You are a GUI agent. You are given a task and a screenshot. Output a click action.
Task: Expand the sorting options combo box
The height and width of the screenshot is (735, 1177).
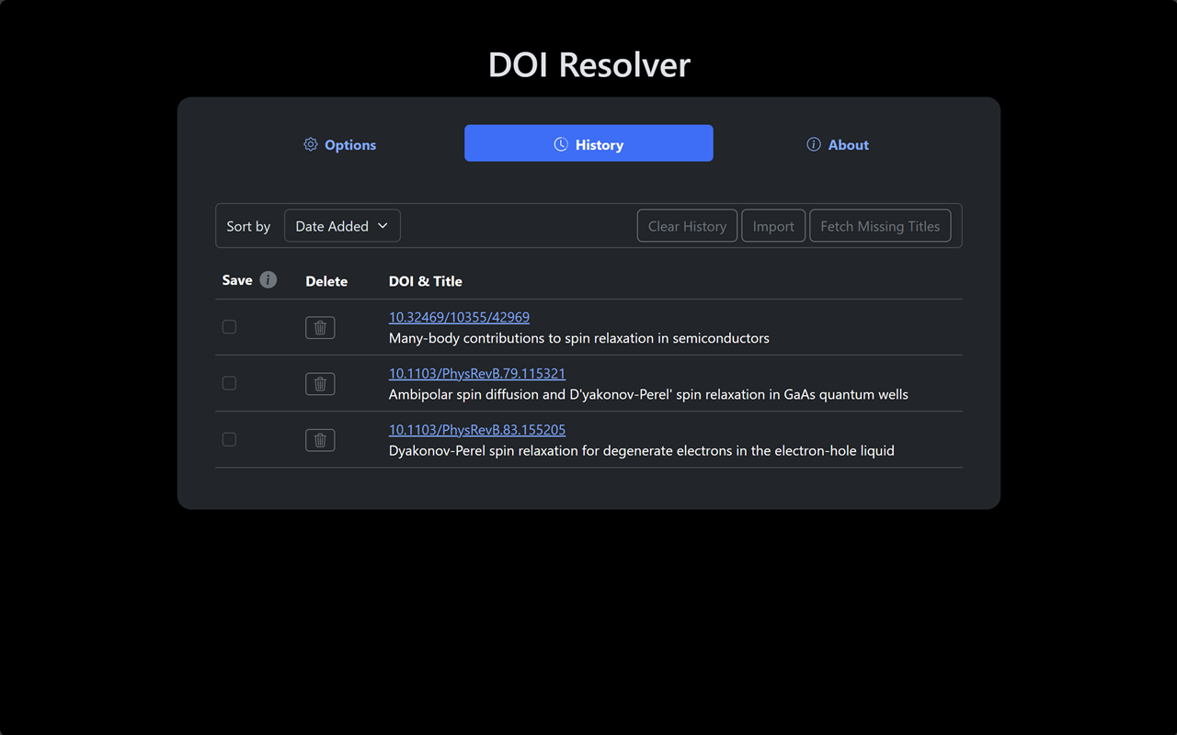342,225
